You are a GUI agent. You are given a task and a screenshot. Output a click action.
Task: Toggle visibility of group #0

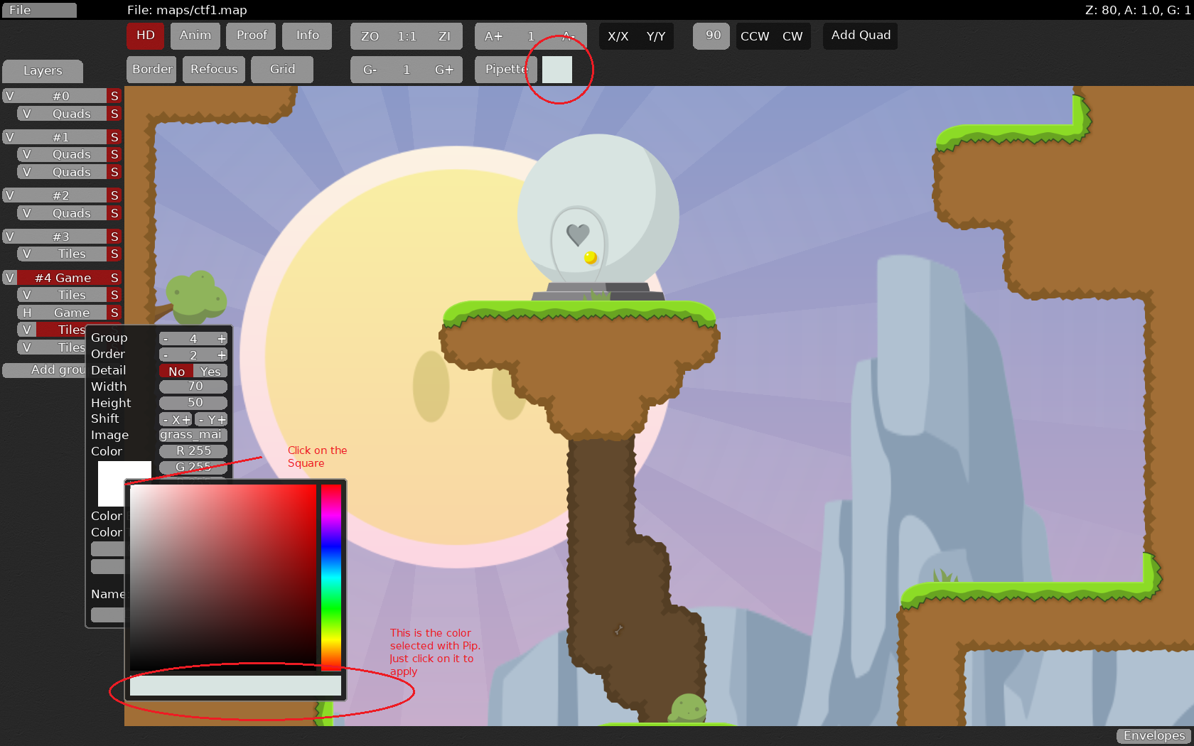(x=9, y=96)
